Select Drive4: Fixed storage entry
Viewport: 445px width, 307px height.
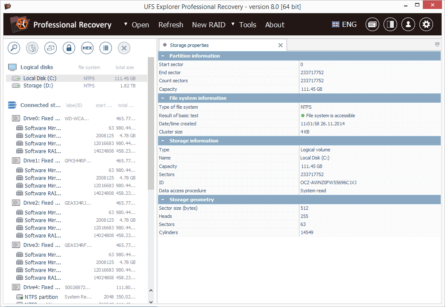click(76, 287)
